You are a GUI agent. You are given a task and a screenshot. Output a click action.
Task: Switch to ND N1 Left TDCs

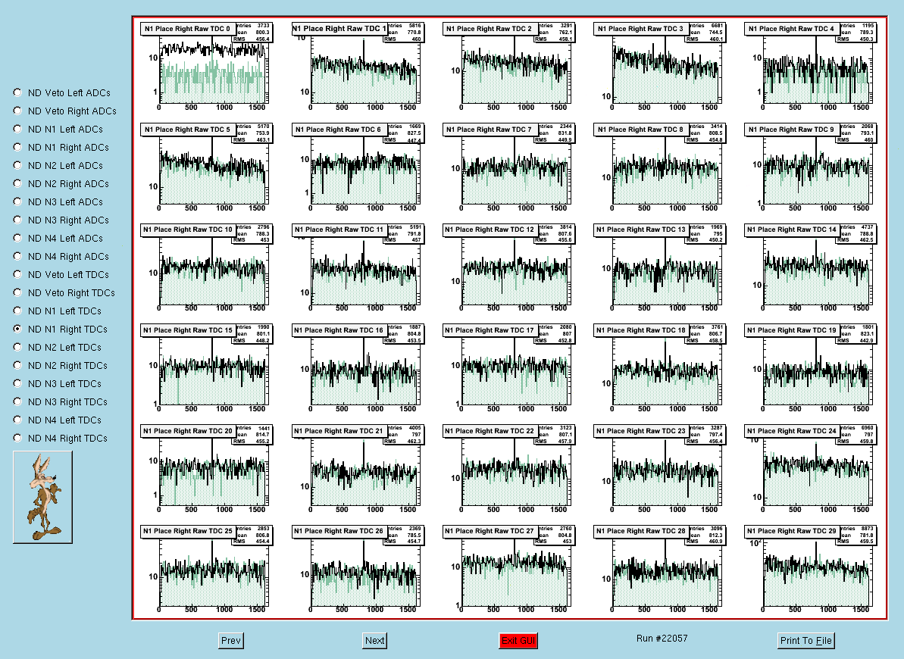[x=18, y=311]
